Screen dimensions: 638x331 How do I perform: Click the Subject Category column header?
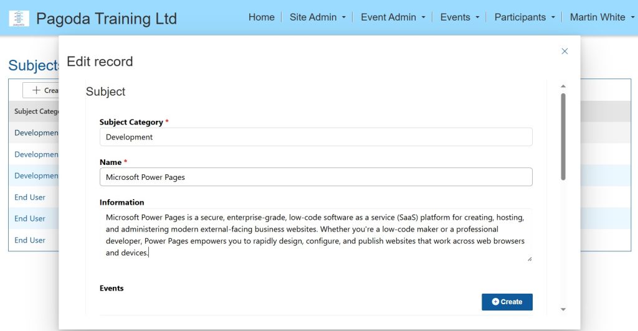pos(36,111)
